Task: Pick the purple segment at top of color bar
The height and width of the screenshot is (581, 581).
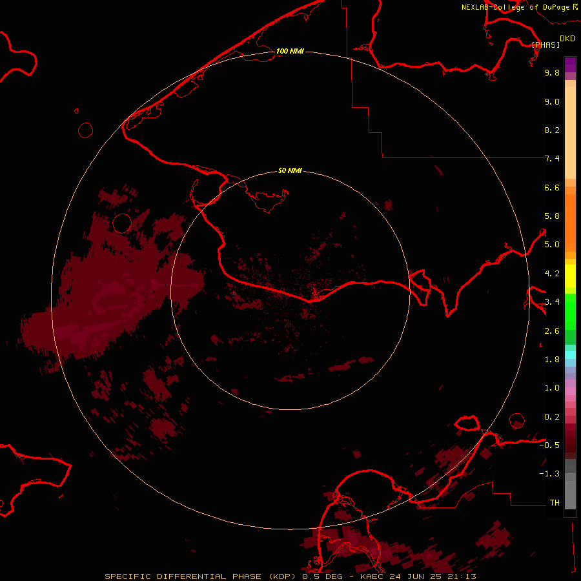Action: click(570, 65)
